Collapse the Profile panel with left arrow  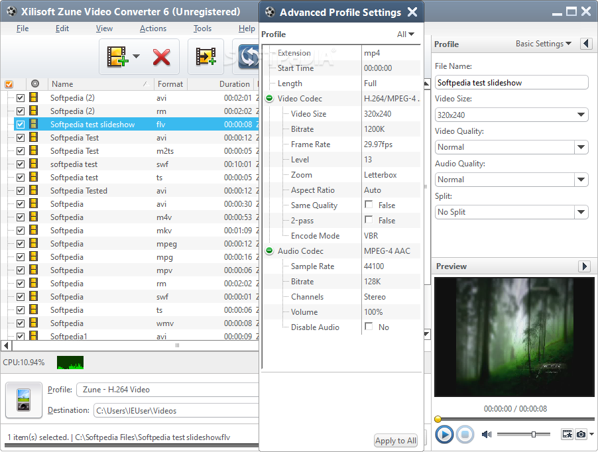[x=586, y=44]
